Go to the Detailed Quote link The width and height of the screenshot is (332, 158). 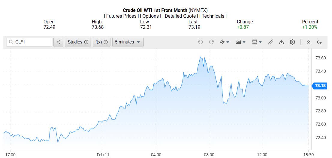[x=180, y=16]
